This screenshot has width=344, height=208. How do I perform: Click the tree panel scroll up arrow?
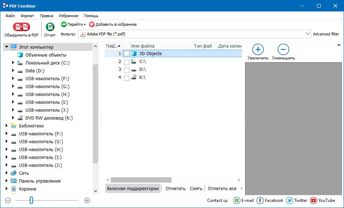click(95, 46)
